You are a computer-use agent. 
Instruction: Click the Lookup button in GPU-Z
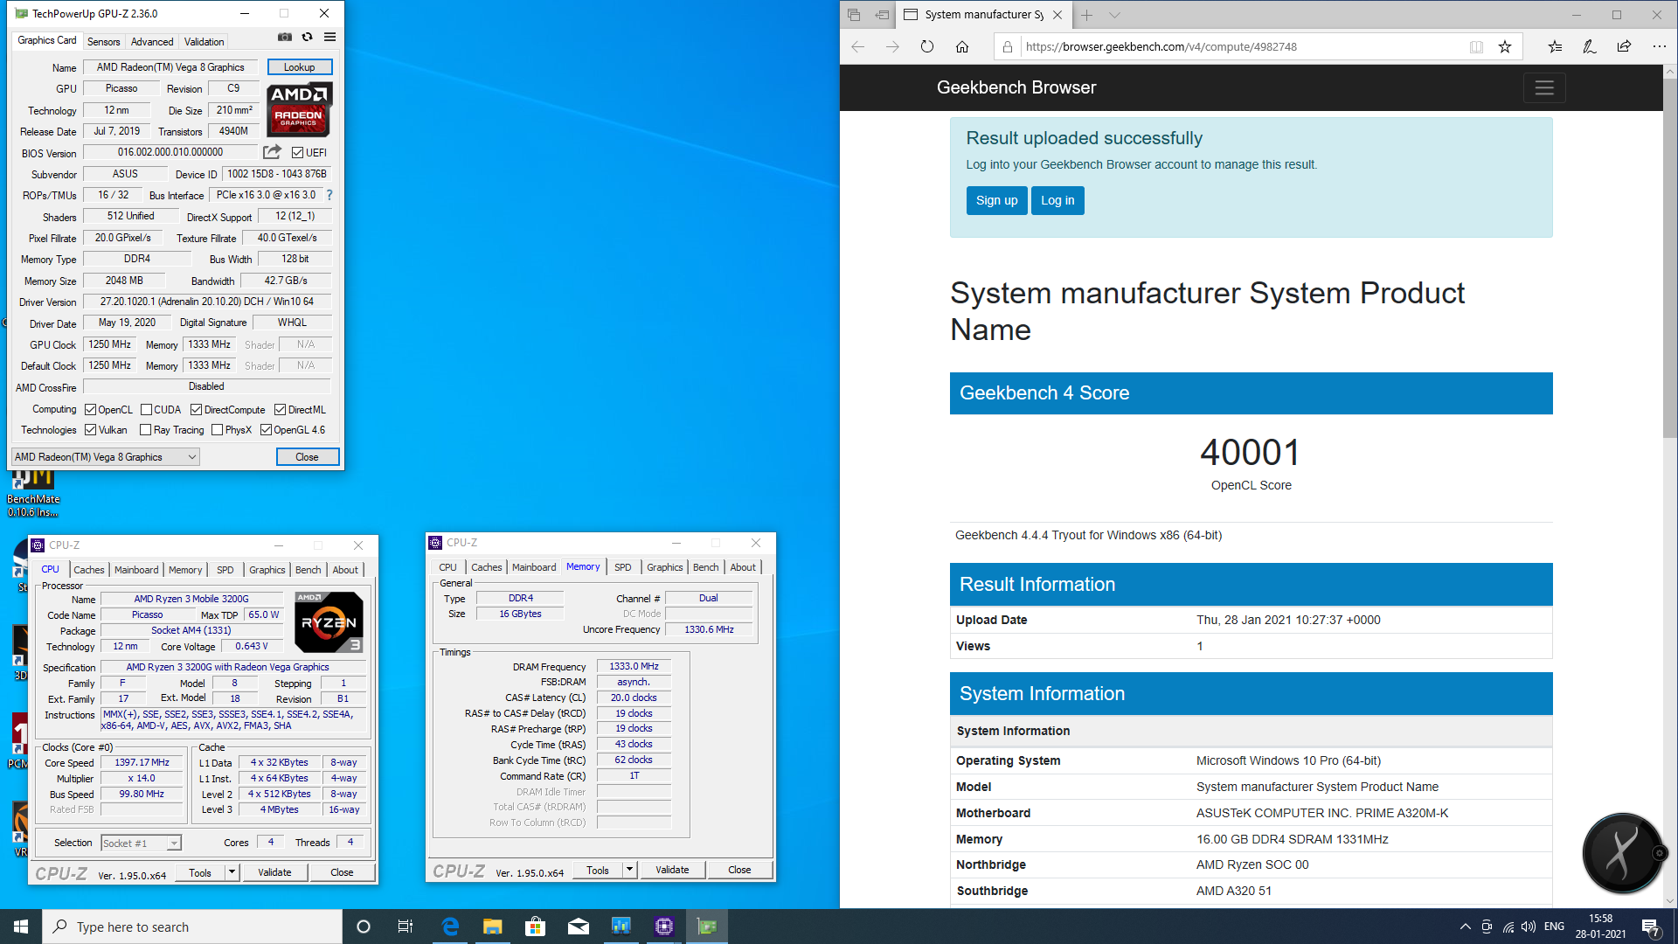coord(300,67)
